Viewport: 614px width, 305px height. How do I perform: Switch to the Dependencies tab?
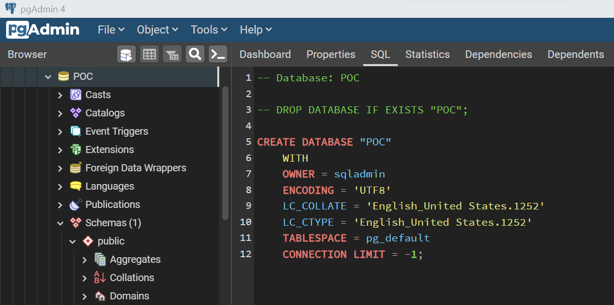pos(499,54)
